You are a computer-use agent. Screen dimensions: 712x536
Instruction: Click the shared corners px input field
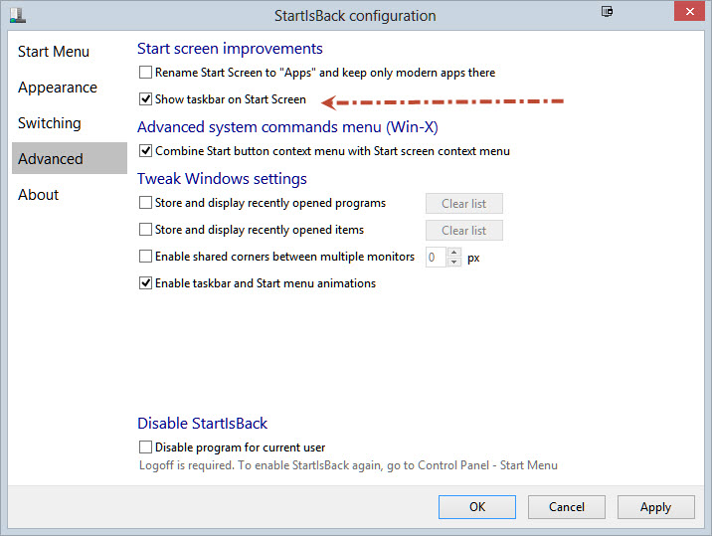[435, 257]
